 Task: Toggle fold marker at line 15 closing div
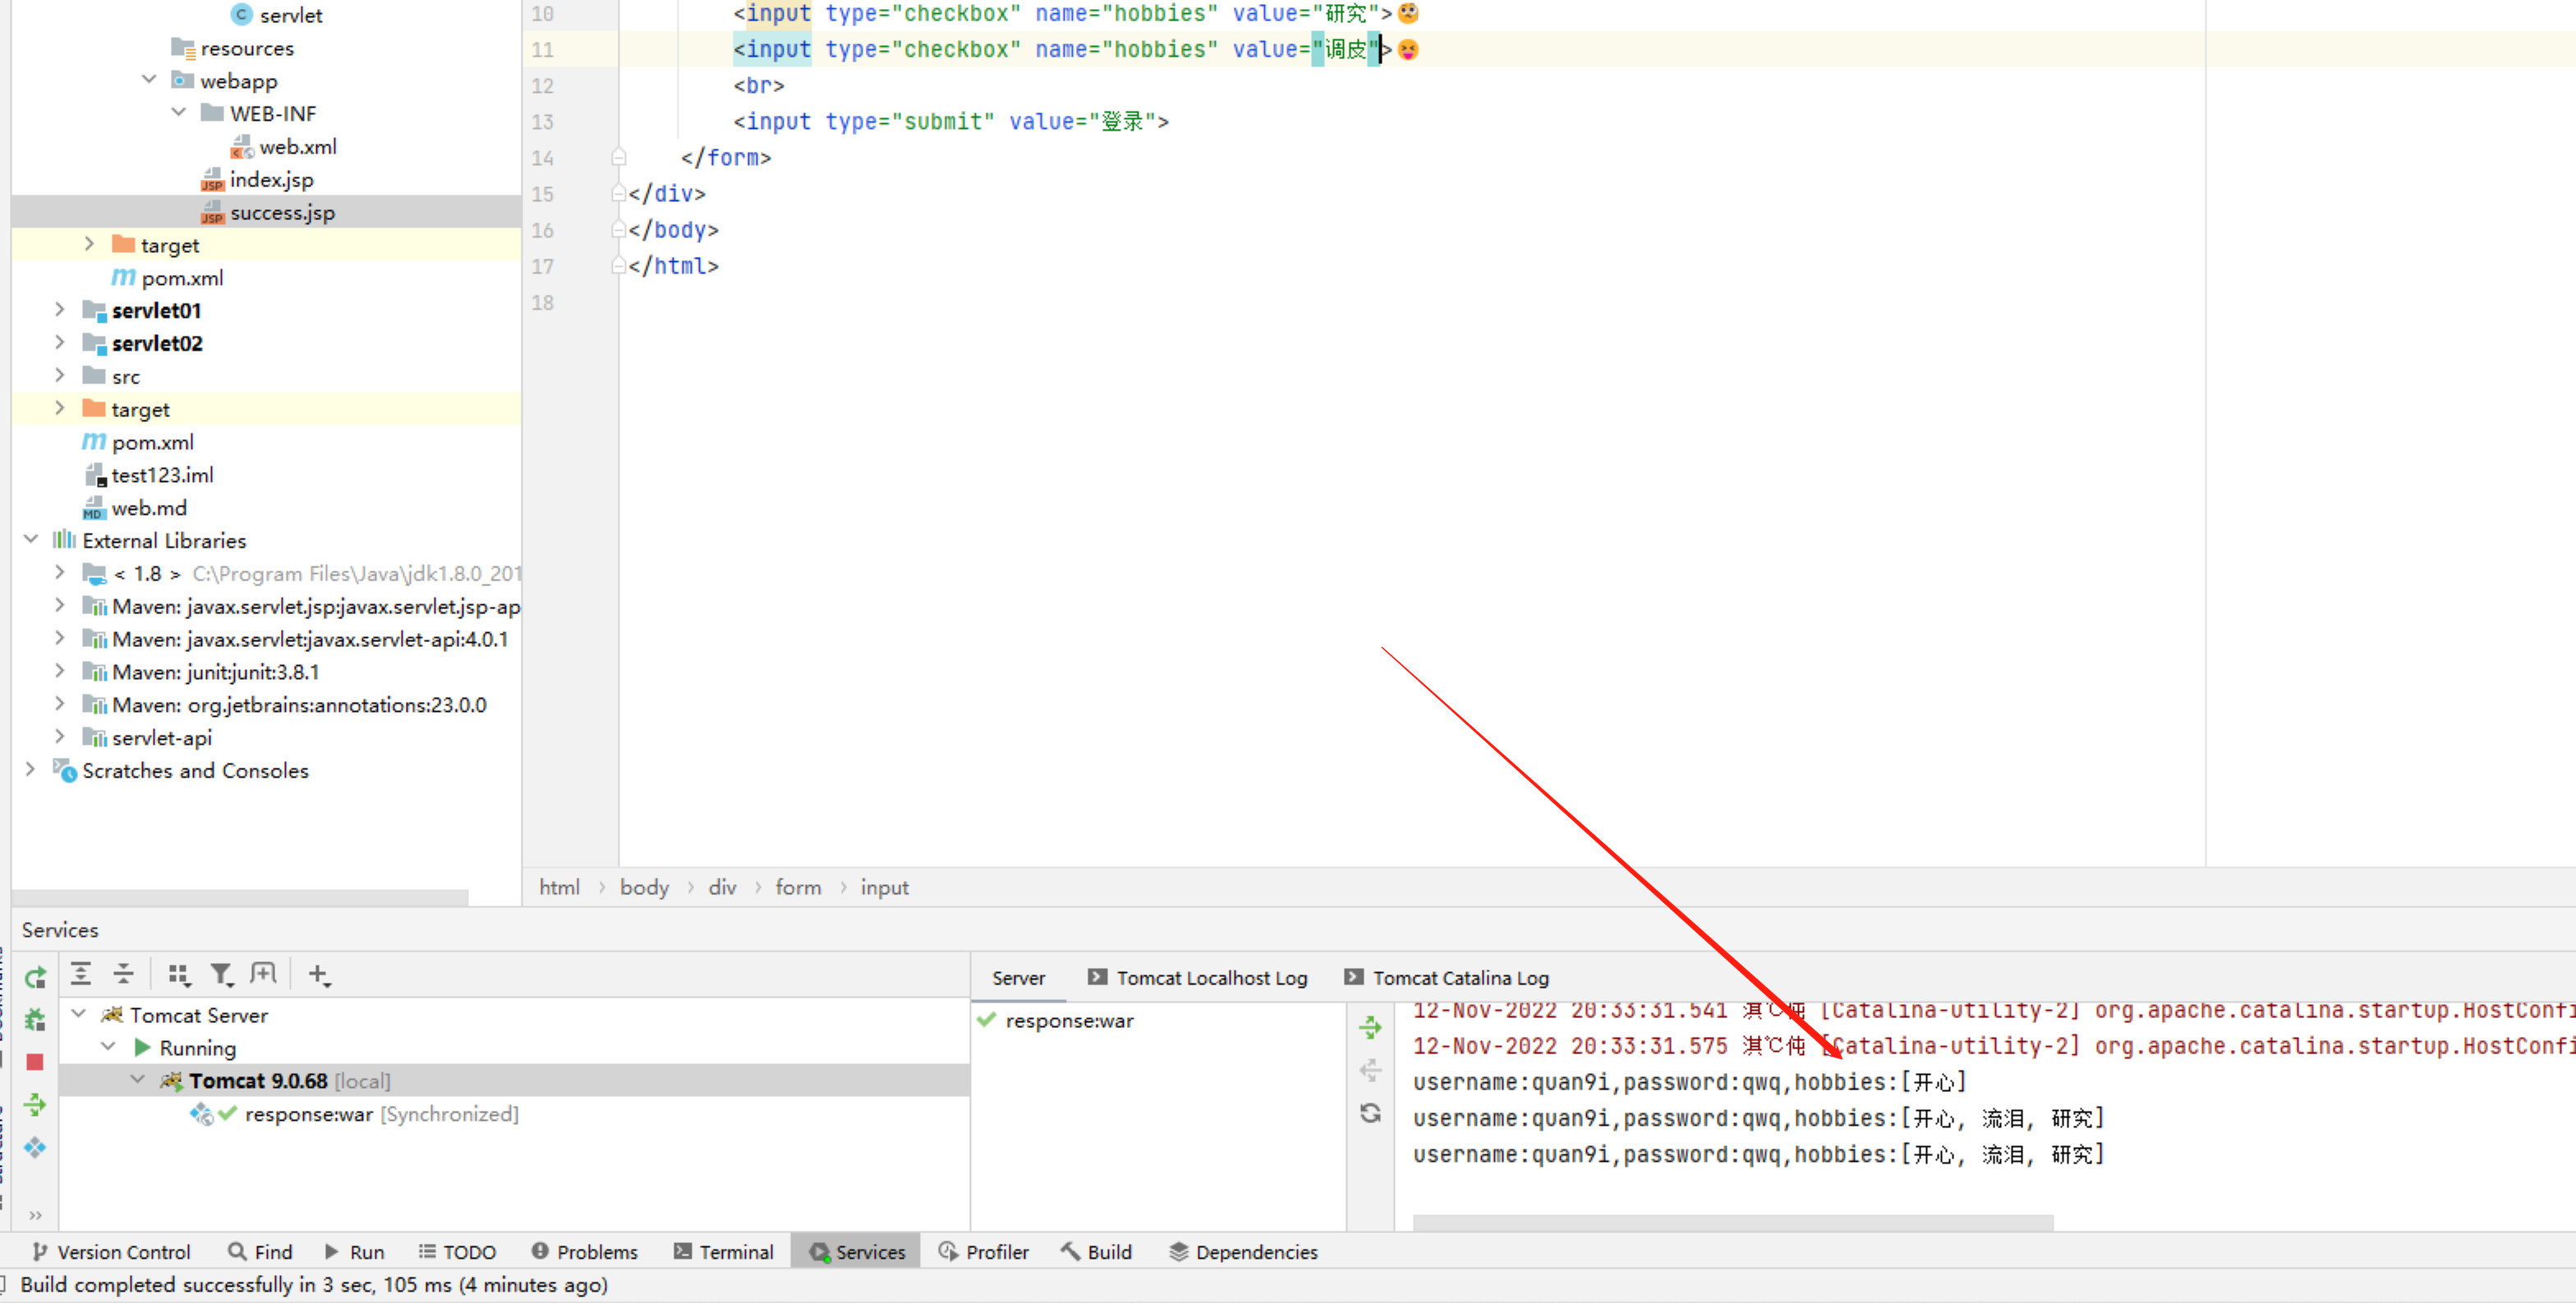click(x=619, y=194)
